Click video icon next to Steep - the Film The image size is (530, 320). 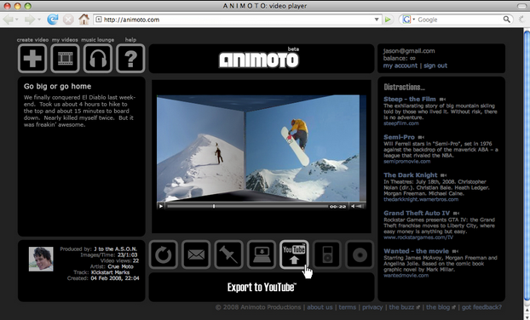click(x=442, y=100)
